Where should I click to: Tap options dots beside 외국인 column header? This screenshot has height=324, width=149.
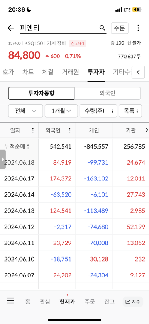point(69,130)
